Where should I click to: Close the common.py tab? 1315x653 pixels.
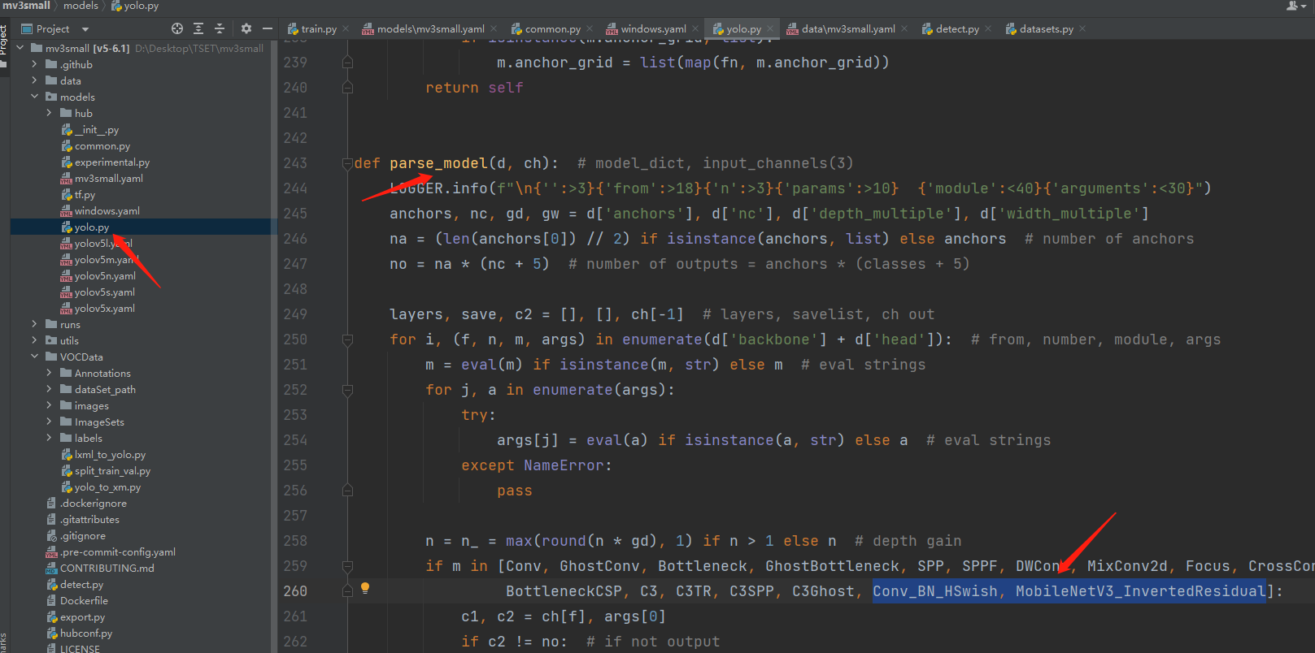click(590, 28)
